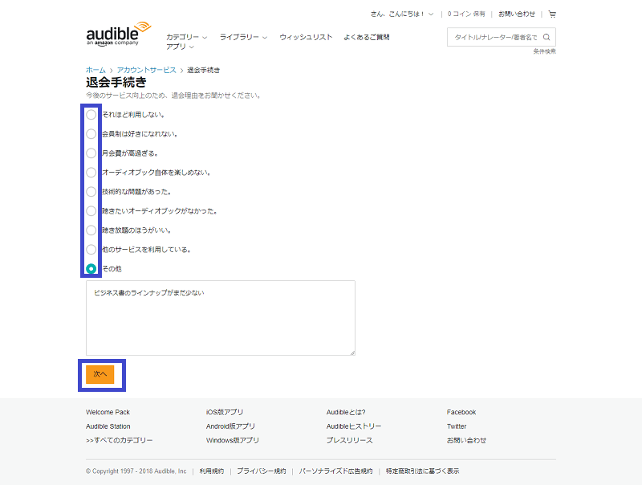Open the shopping cart icon

click(x=551, y=14)
